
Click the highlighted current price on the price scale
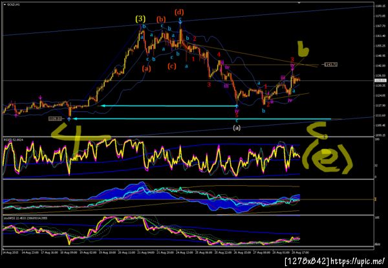point(380,80)
